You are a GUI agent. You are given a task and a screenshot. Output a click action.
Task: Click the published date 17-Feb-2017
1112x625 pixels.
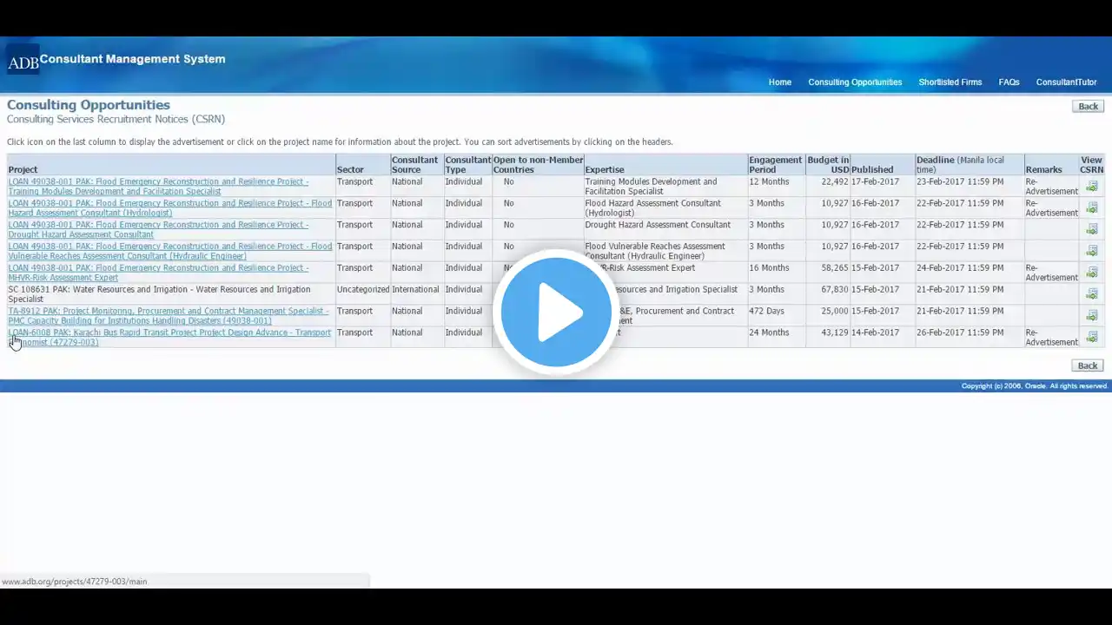(x=876, y=181)
